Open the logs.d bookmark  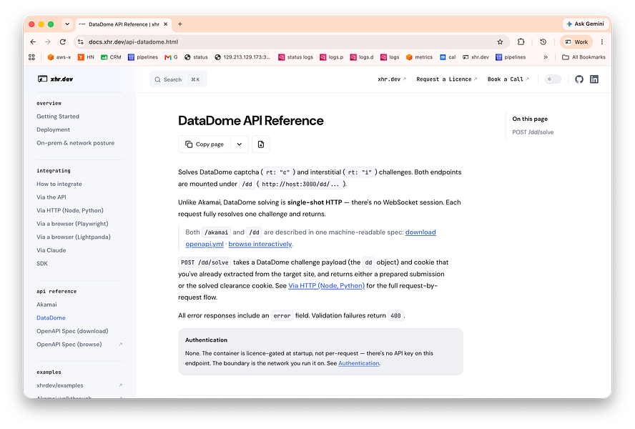[x=362, y=57]
